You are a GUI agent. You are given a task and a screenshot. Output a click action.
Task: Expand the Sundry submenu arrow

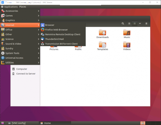[38, 48]
